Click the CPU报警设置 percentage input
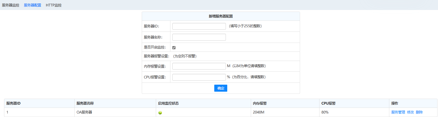The width and height of the screenshot is (438, 117). [x=199, y=77]
